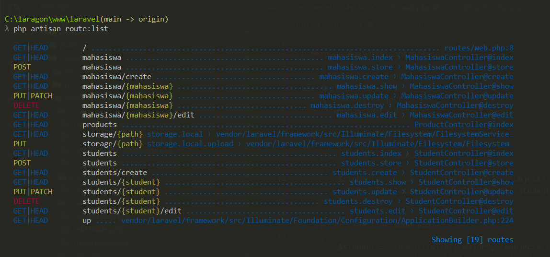Viewport: 550px width, 257px height.
Task: Click the 'students.destroy' route name
Action: 358,201
